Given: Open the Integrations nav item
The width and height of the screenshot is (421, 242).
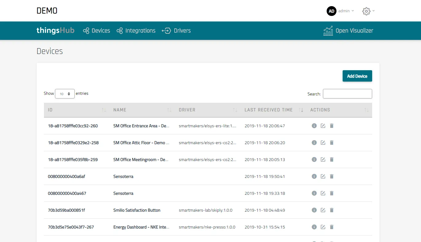Looking at the screenshot, I should tap(136, 31).
